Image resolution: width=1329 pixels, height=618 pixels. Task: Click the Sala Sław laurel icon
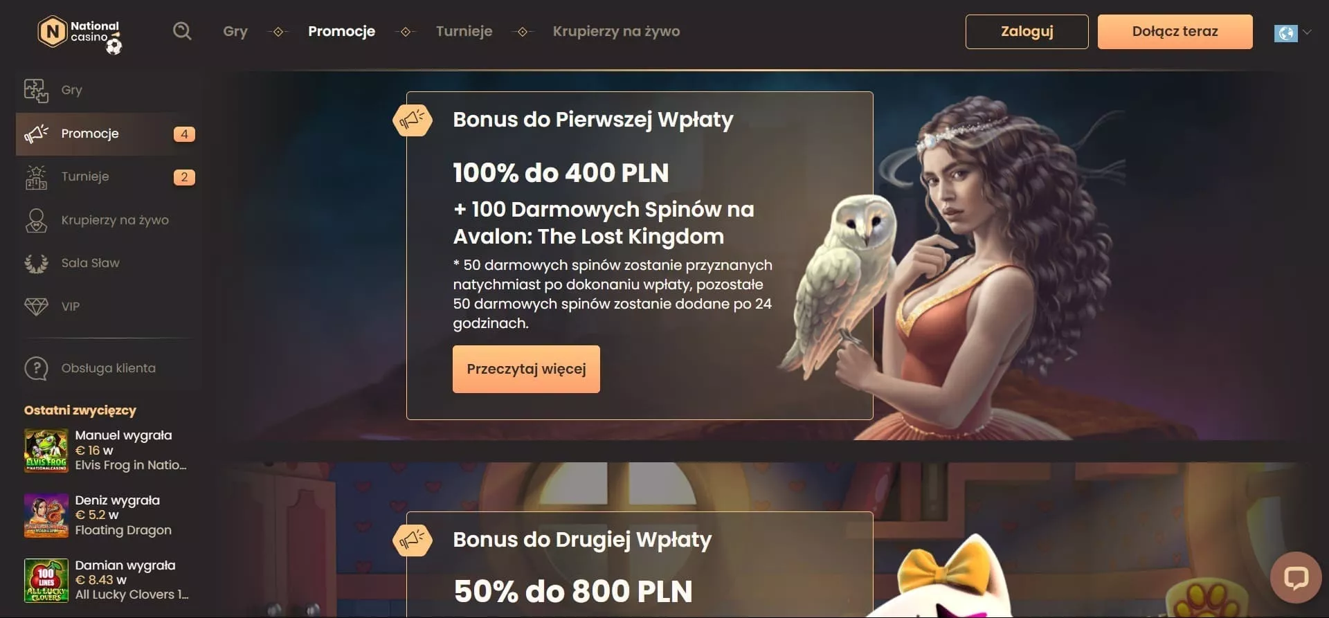click(x=36, y=263)
